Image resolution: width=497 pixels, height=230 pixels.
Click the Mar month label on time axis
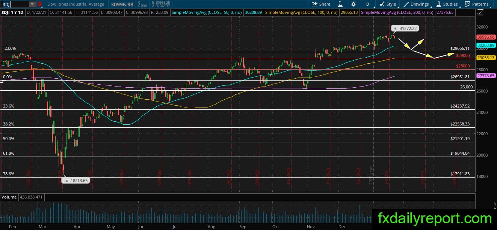(42, 227)
